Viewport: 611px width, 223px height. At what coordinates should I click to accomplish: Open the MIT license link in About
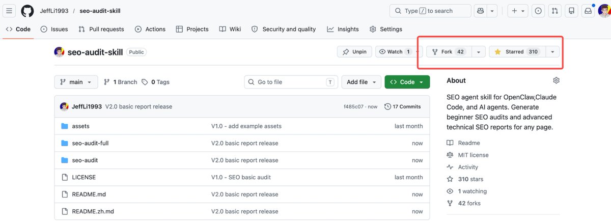pos(467,155)
